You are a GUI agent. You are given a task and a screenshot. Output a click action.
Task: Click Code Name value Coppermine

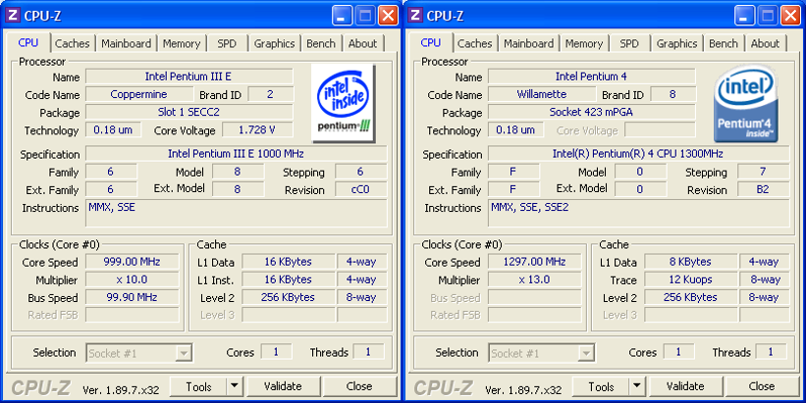tap(139, 94)
